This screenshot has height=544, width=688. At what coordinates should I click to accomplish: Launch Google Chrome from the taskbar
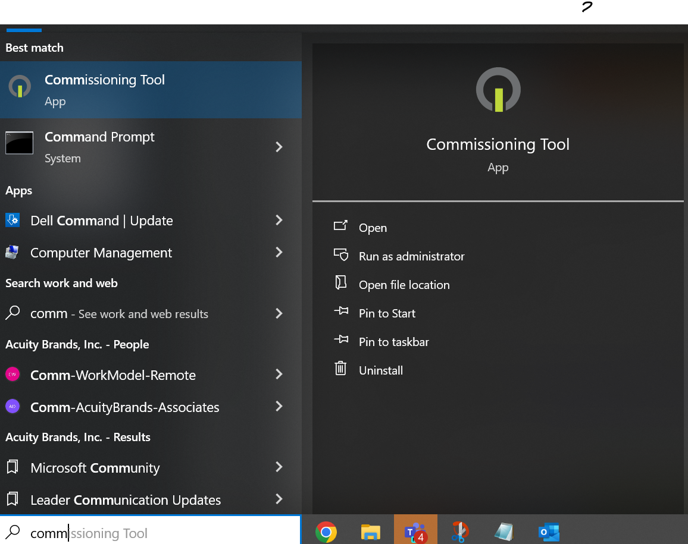coord(327,531)
